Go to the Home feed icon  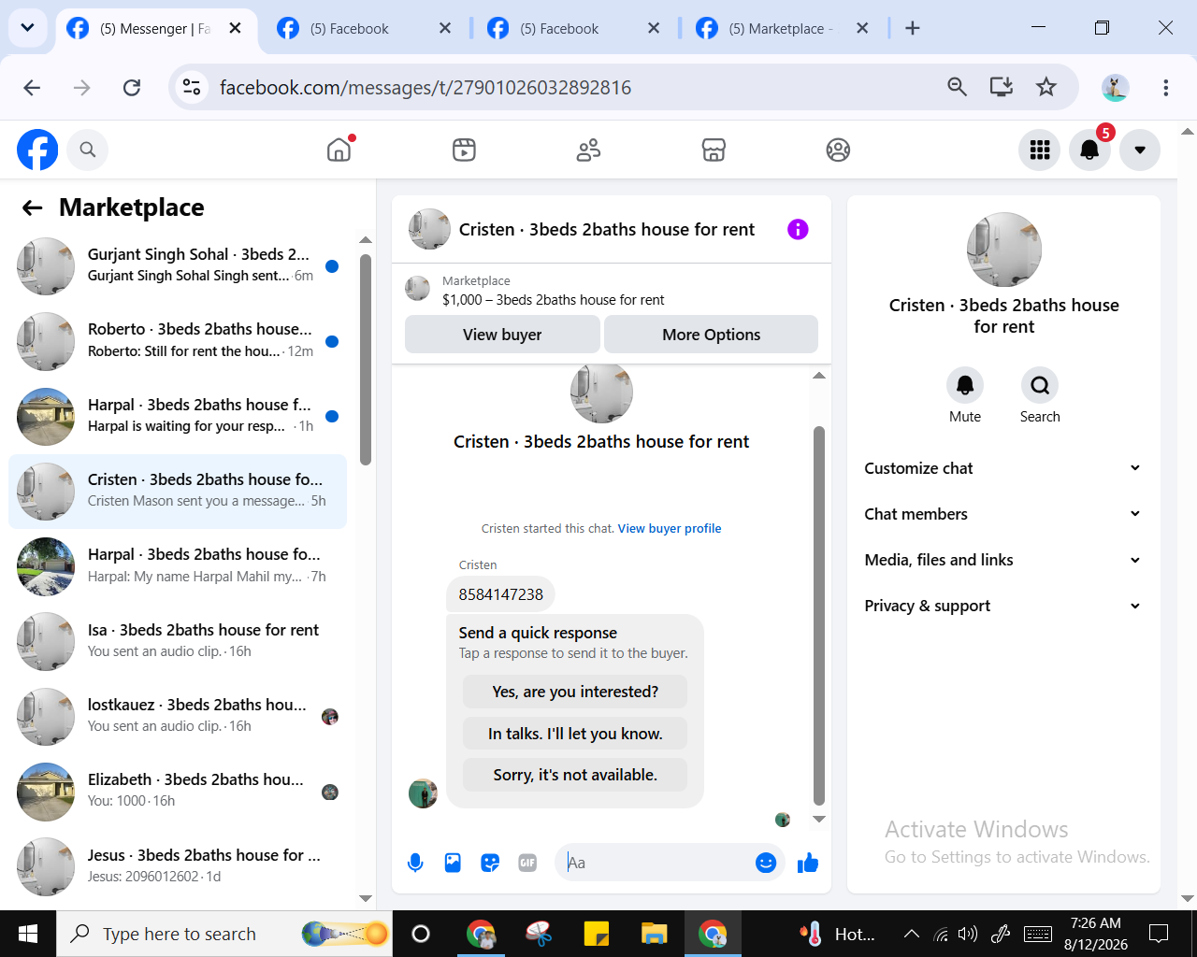[x=339, y=150]
